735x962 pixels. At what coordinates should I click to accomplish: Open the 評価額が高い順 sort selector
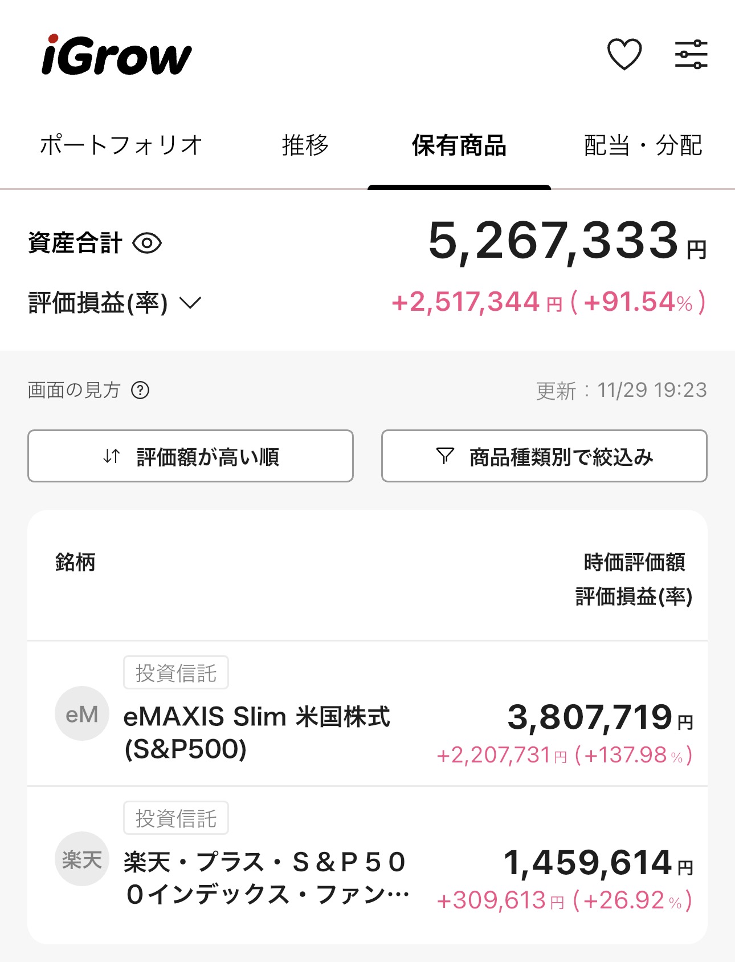[190, 456]
